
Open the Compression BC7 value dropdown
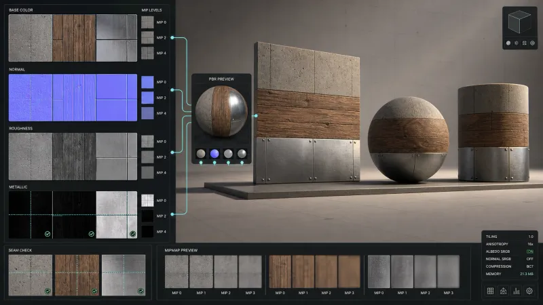[530, 266]
